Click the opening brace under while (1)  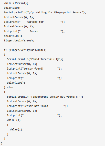[x=8, y=125]
